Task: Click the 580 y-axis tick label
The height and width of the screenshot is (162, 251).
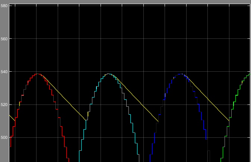Action: click(4, 6)
